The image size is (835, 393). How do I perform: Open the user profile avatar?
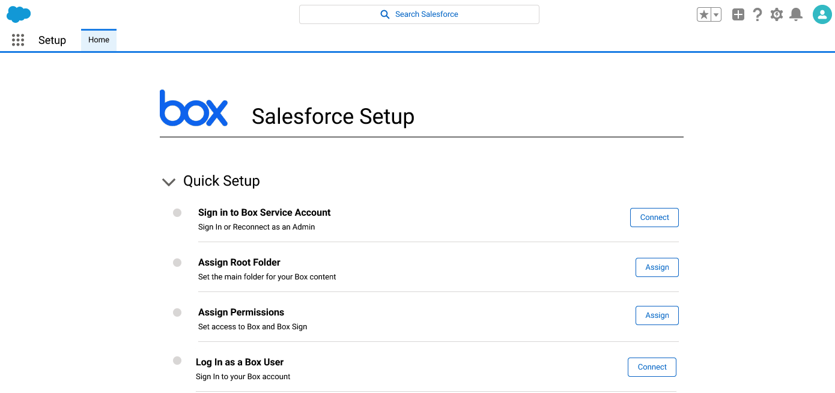(x=822, y=14)
